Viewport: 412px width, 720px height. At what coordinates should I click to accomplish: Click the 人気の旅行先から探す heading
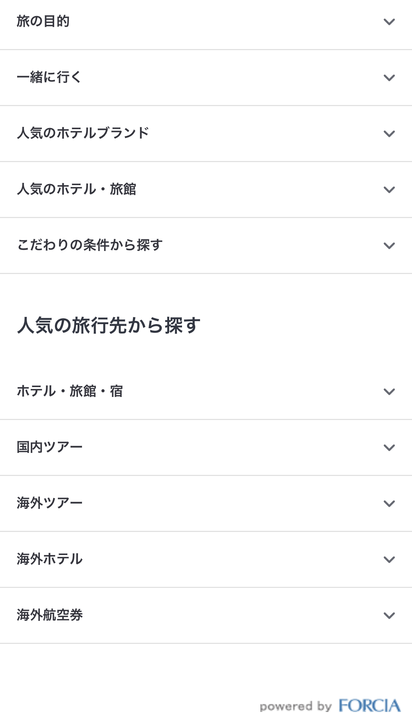[x=109, y=325]
